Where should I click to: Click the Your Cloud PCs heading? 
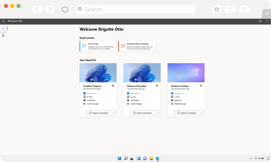pos(88,60)
